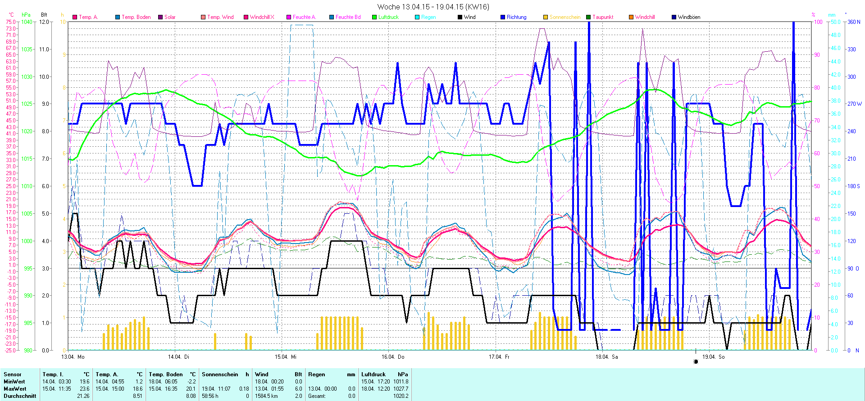The image size is (865, 401).
Task: Click the Luftdruck hPa column header in table
Action: point(384,374)
